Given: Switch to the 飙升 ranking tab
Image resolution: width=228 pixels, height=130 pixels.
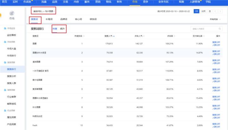Looking at the screenshot, I should 62,29.
